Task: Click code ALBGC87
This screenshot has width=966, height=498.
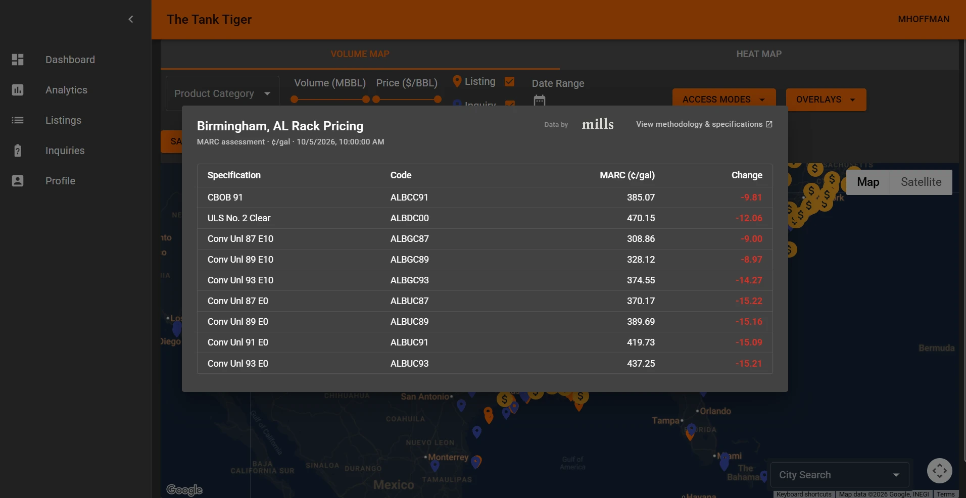Action: click(409, 239)
